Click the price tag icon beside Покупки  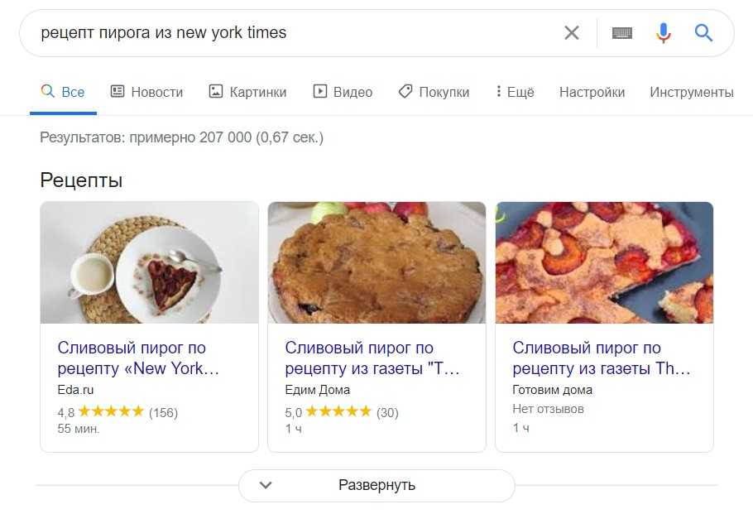tap(405, 92)
